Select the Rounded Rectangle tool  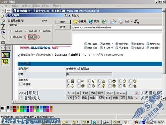point(8,48)
